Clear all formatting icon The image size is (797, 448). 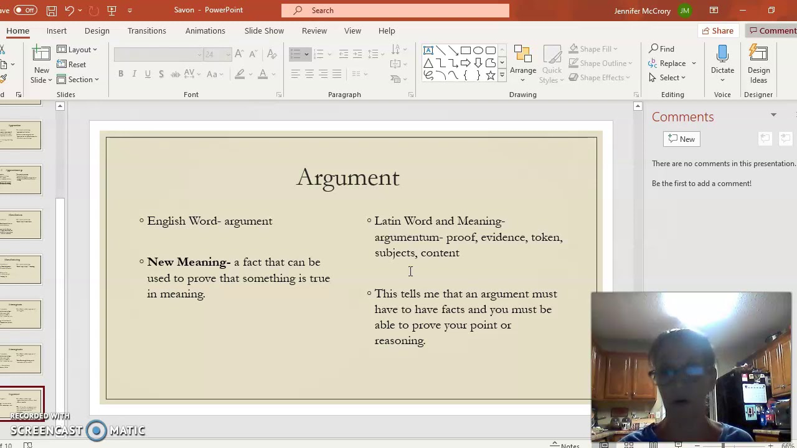click(x=271, y=54)
